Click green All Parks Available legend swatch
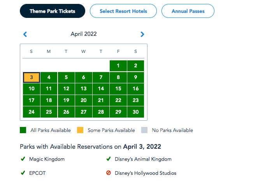258x183 pixels. coord(23,130)
